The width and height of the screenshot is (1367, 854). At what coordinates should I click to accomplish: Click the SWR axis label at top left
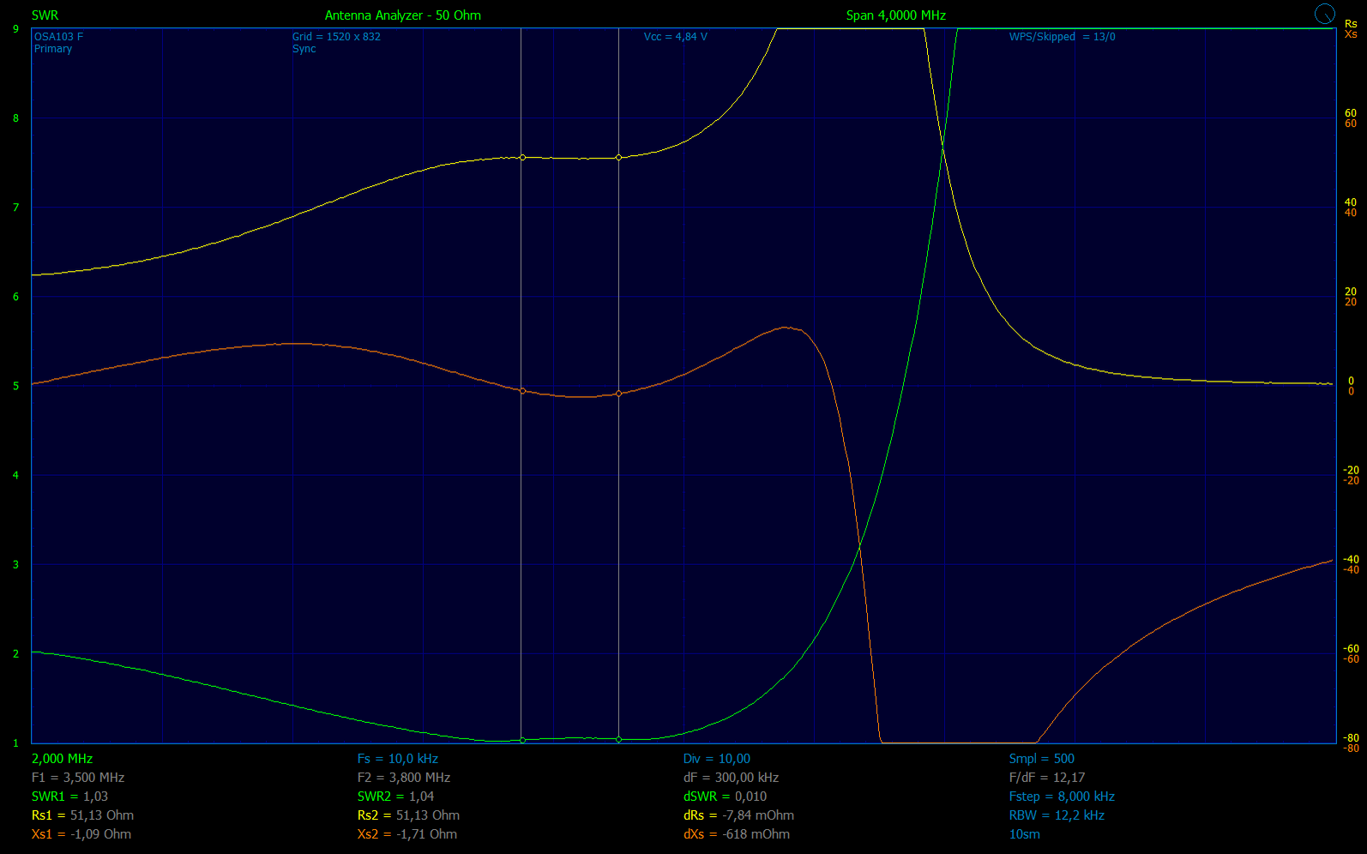(x=45, y=15)
